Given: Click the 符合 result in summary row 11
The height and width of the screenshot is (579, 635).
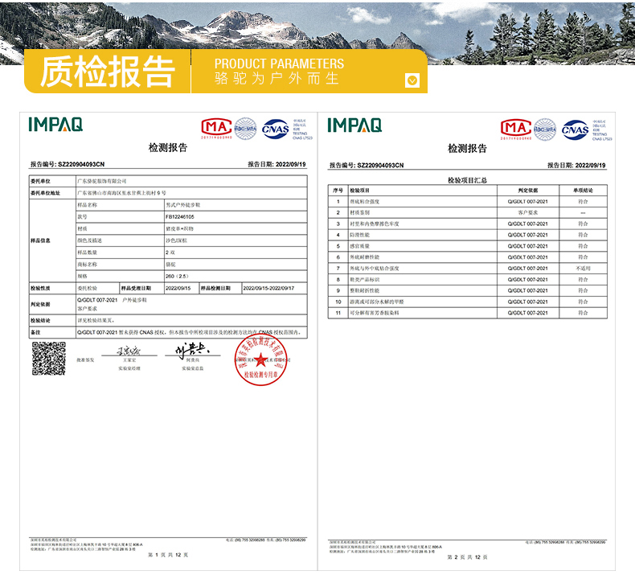Looking at the screenshot, I should tap(584, 313).
